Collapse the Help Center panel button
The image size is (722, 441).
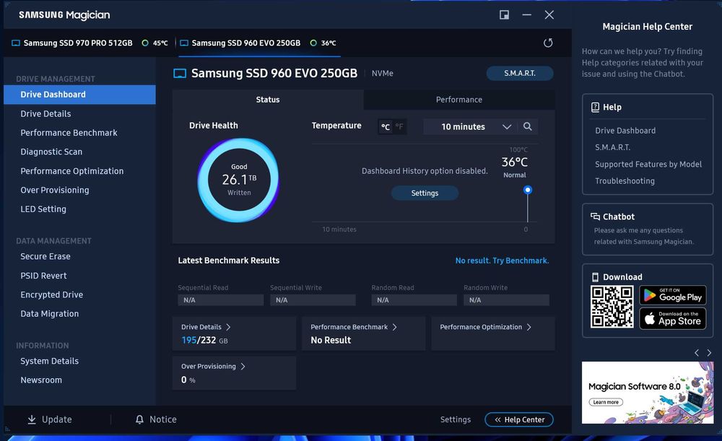519,419
